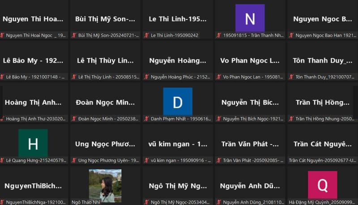Select the Nguyễn Anh Dũng participant tile

(x=250, y=185)
